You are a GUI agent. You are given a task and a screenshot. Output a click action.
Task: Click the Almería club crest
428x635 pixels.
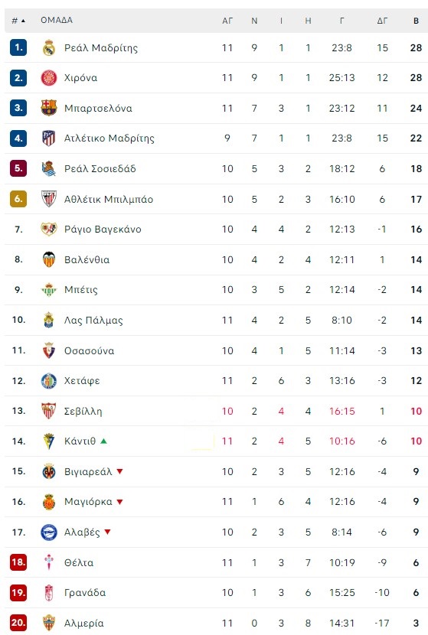49,623
